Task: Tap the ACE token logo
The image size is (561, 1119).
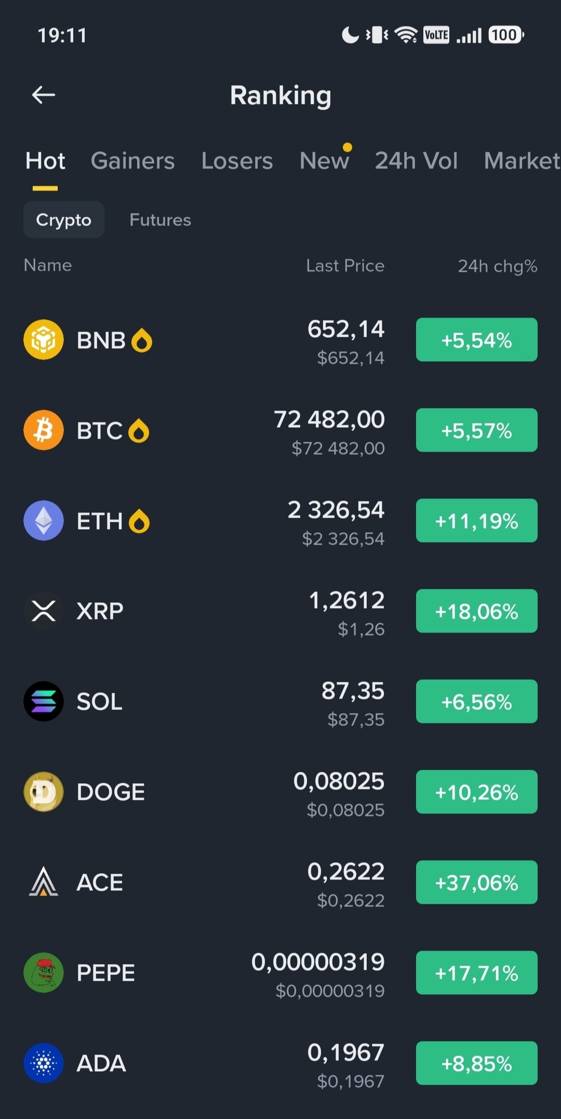Action: [x=44, y=883]
